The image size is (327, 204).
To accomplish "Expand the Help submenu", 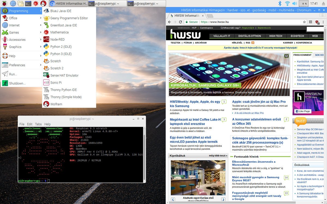I will (x=22, y=56).
